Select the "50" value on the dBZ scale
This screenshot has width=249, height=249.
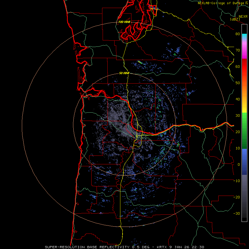[238, 83]
